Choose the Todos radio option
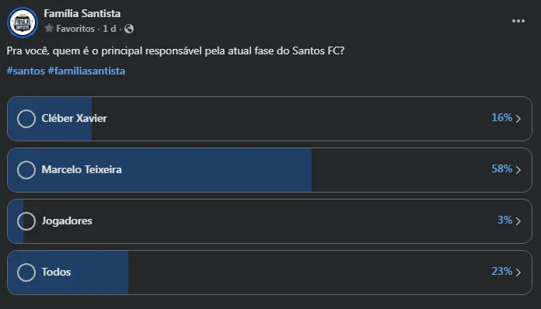 26,273
